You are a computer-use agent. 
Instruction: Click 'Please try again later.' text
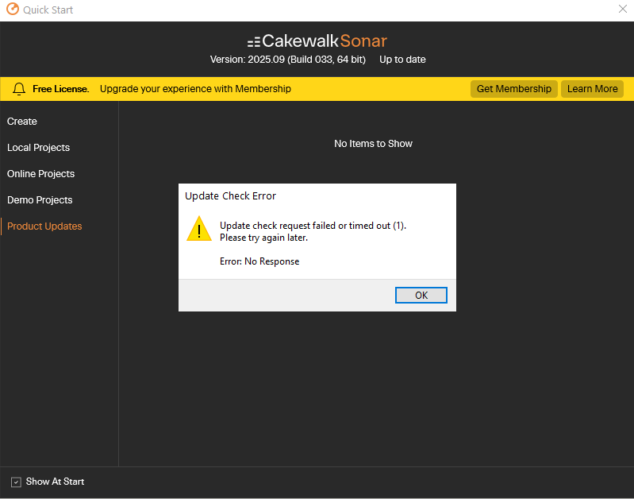(263, 238)
